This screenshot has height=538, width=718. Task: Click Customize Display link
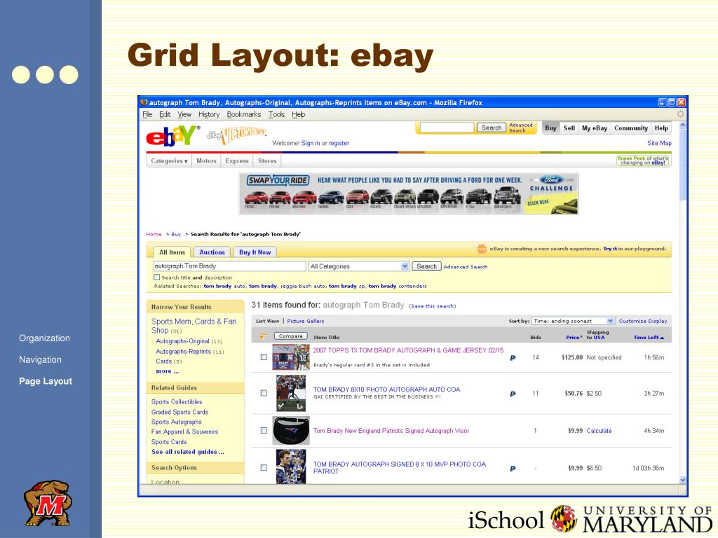[643, 321]
